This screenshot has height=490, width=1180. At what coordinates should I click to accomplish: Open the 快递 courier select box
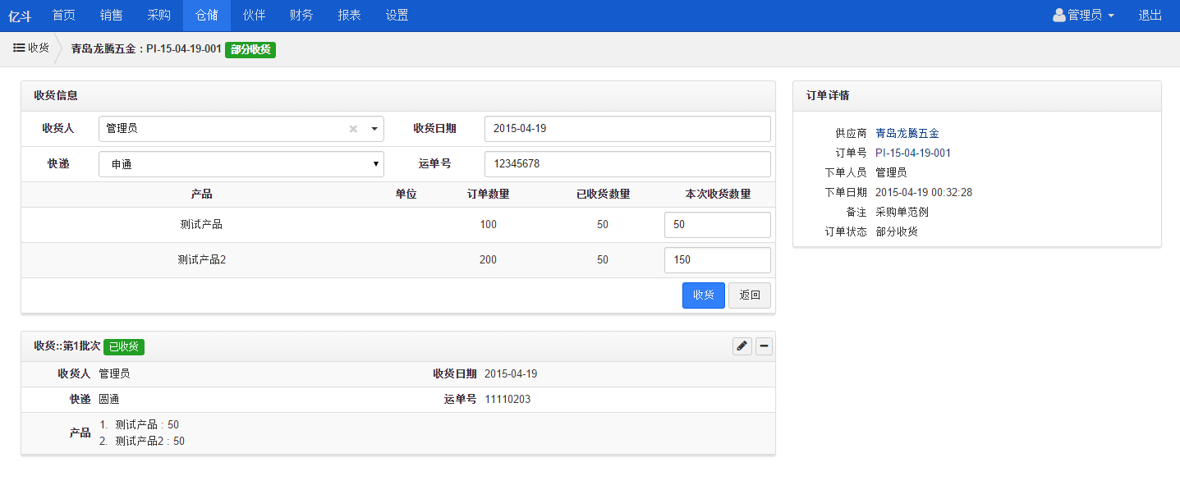(241, 164)
